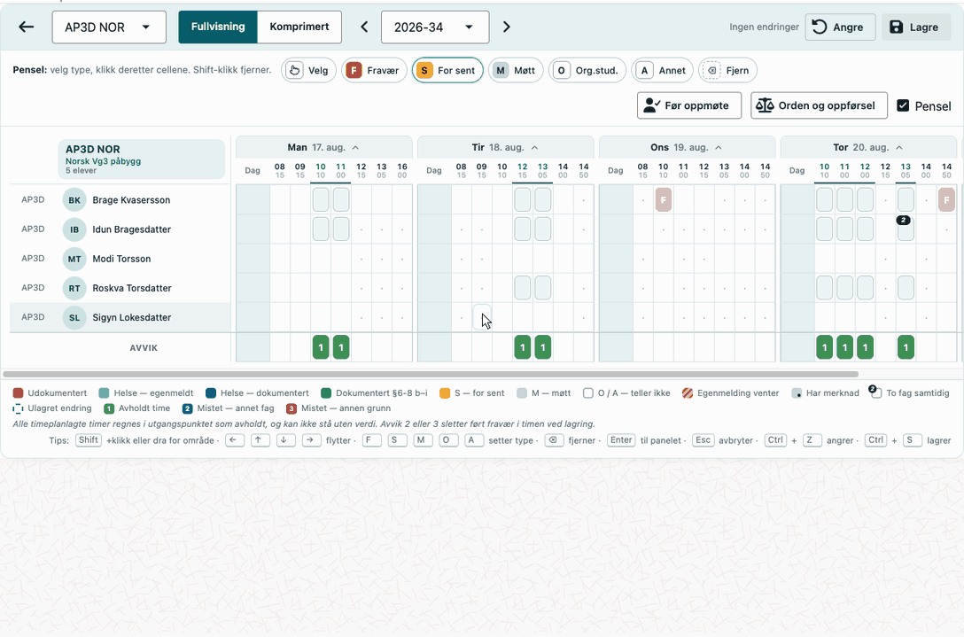Viewport: 964px width, 637px height.
Task: Click the horizontal scrollbar under the grid
Action: [431, 374]
